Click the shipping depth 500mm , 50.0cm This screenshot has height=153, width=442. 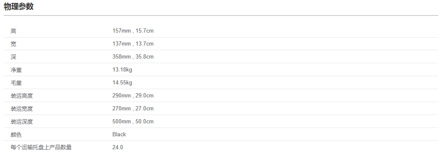[133, 122]
